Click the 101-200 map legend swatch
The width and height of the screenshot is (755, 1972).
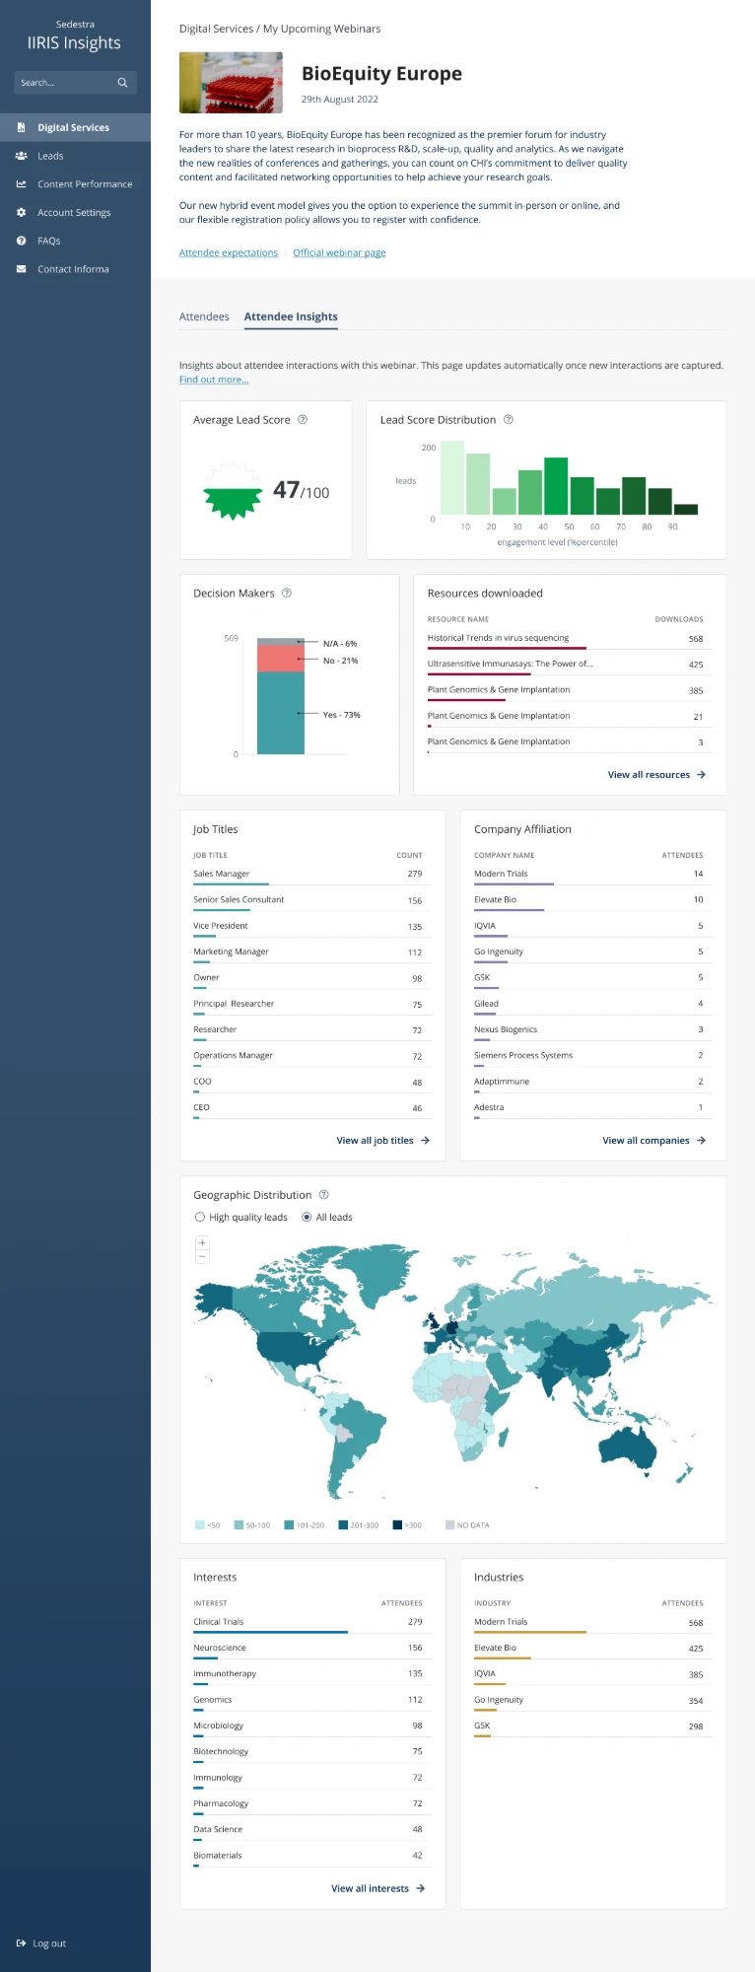pyautogui.click(x=289, y=1524)
